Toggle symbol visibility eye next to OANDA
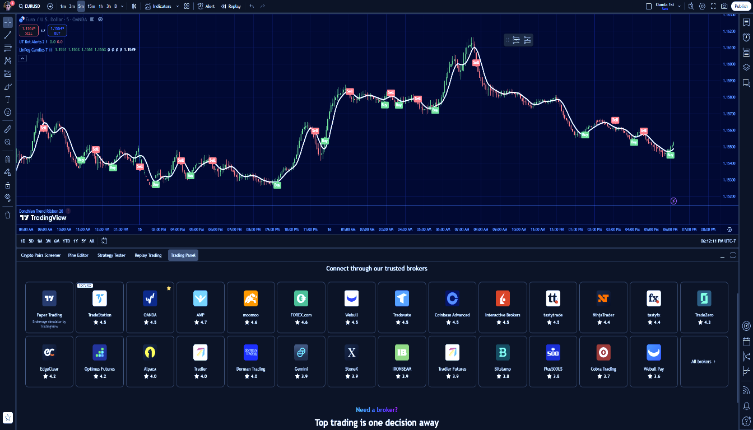 pos(100,19)
